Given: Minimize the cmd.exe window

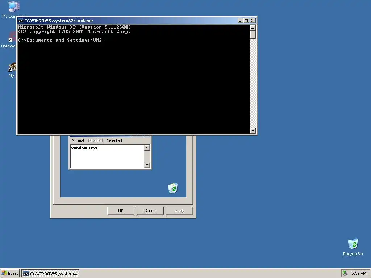Looking at the screenshot, I should coord(240,21).
